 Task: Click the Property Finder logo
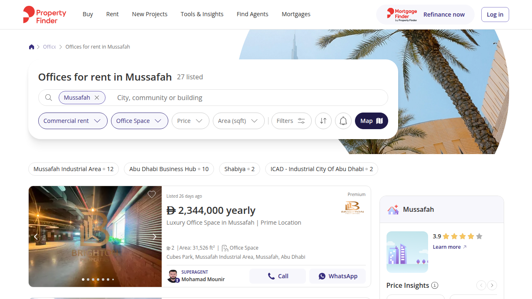click(44, 15)
